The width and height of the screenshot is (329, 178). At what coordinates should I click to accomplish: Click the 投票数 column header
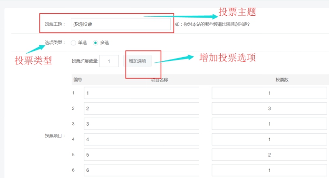pos(282,80)
